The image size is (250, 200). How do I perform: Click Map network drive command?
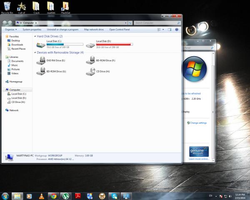[94, 30]
